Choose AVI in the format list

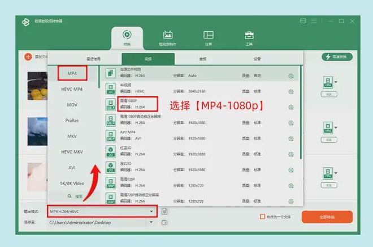point(72,168)
